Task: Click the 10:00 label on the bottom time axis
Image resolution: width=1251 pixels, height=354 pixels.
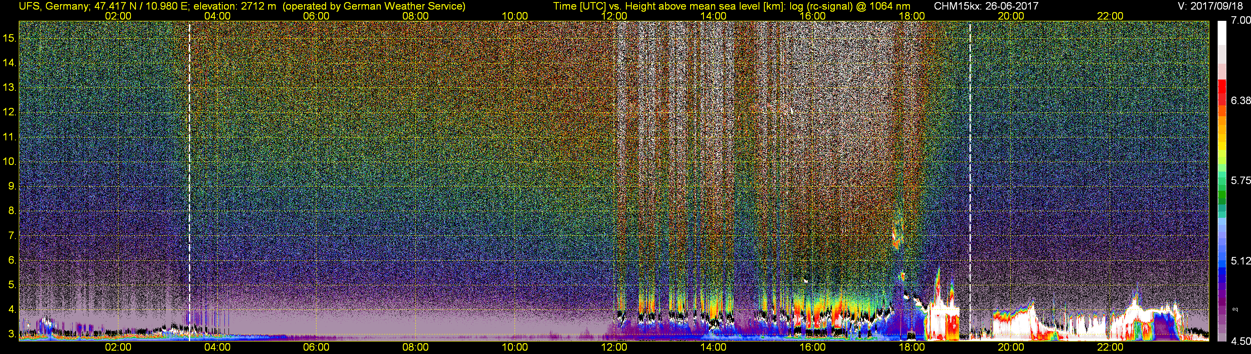Action: 515,347
